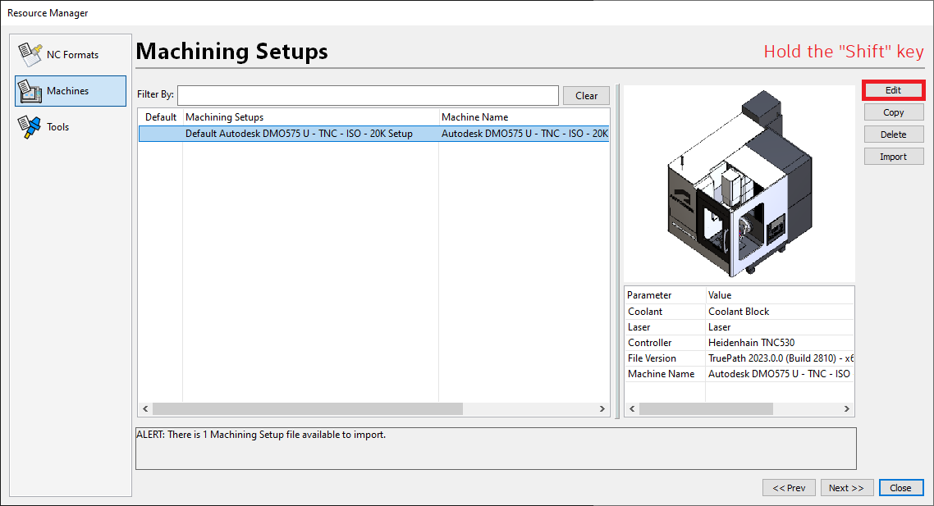
Task: Select the Controller parameter row
Action: [739, 342]
